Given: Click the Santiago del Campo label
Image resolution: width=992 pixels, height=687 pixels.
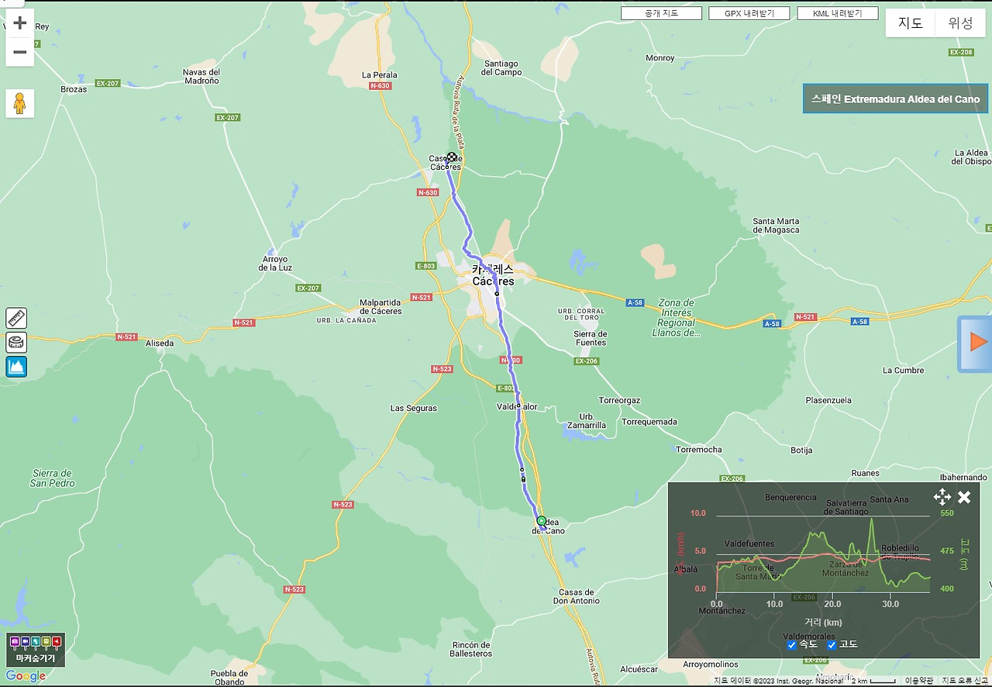Looking at the screenshot, I should (x=501, y=67).
